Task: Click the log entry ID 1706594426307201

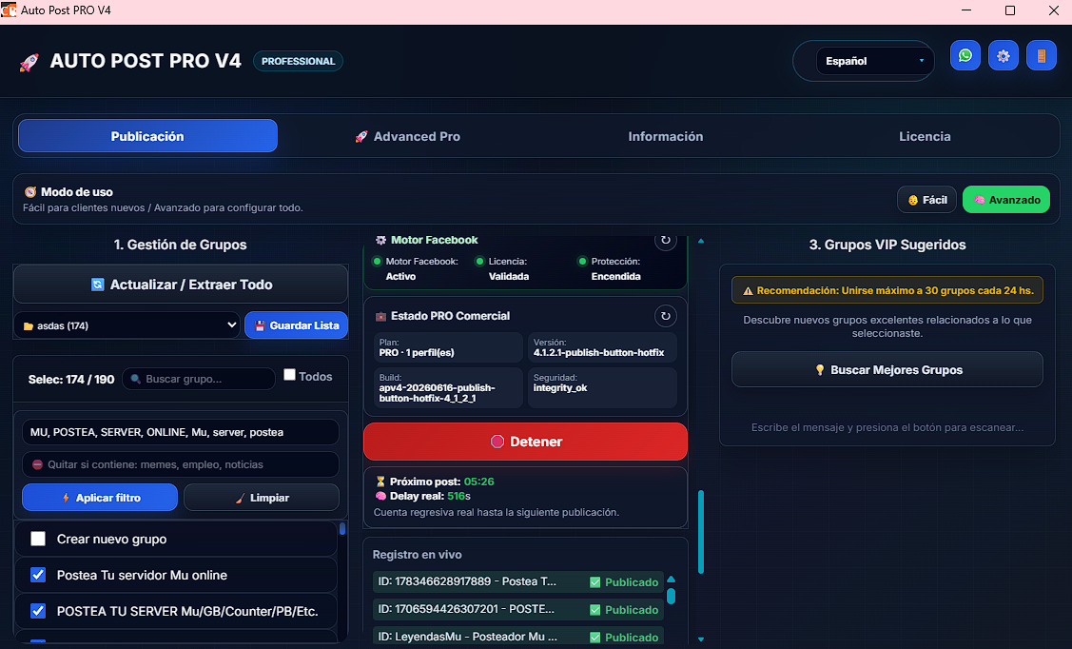Action: tap(518, 609)
